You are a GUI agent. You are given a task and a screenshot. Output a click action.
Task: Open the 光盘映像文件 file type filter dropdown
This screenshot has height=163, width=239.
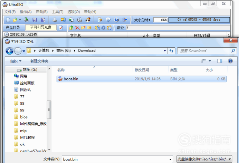click(x=204, y=159)
